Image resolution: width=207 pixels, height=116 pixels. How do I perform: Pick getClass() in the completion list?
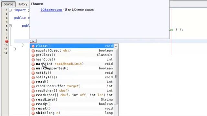(x=72, y=55)
